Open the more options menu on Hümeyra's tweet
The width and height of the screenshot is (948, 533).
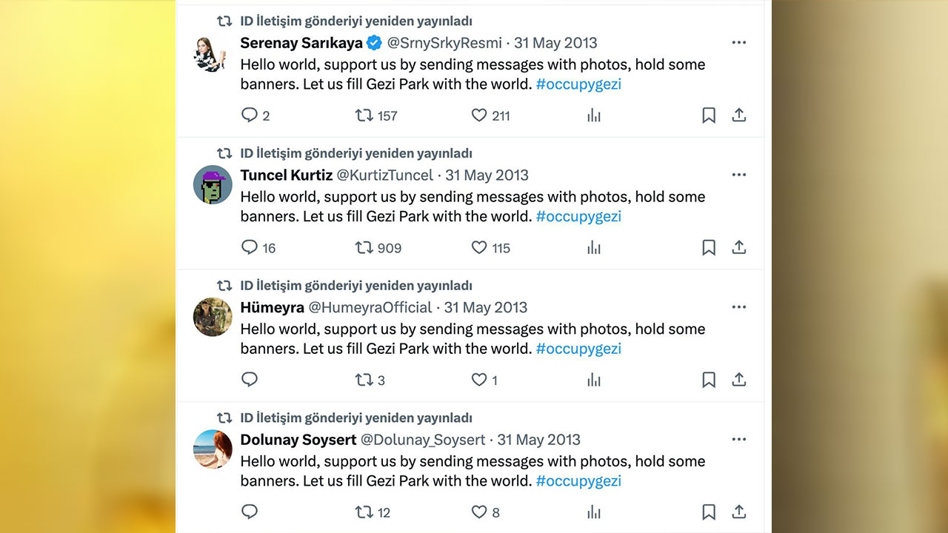tap(738, 306)
